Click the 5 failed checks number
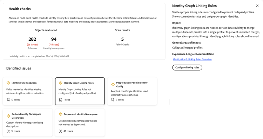This screenshot has height=139, width=263. (122, 39)
